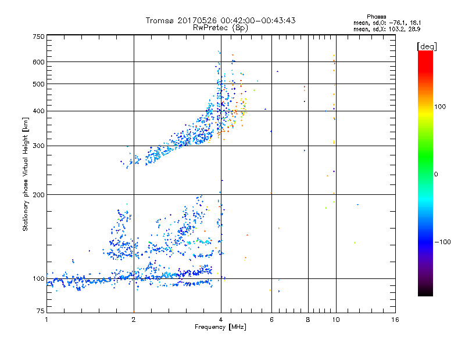
Task: Click the x-axis tick label '10'
Action: [336, 320]
